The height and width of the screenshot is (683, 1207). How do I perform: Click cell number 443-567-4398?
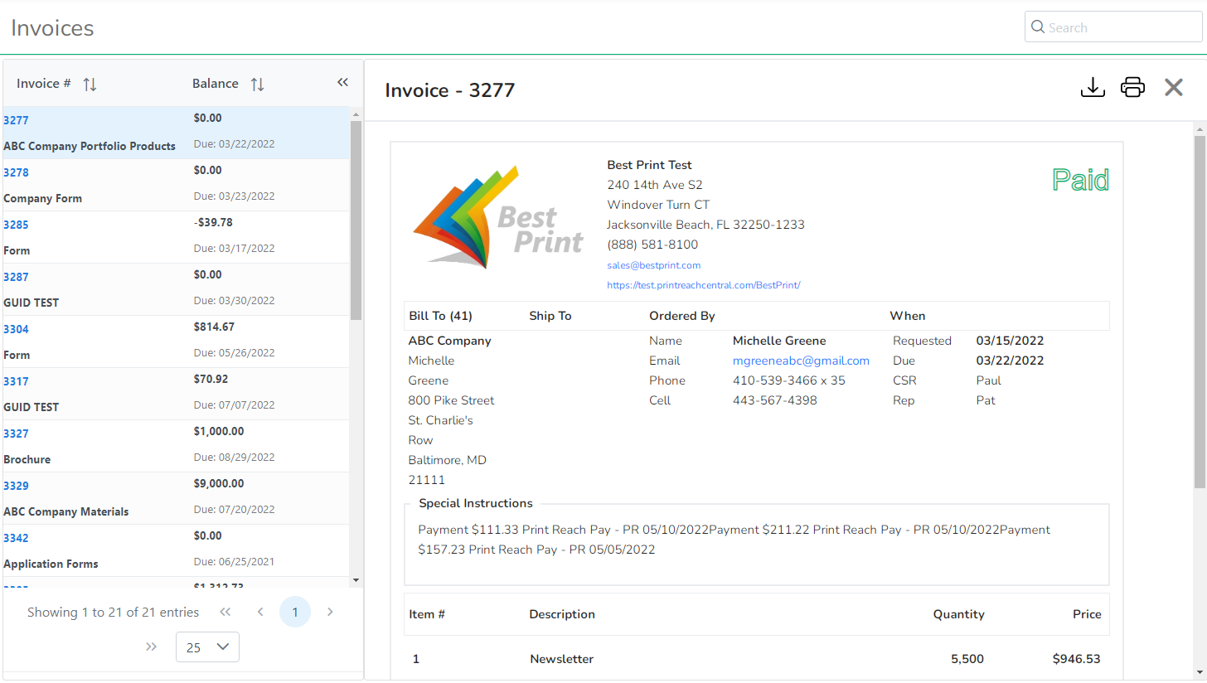pyautogui.click(x=774, y=400)
